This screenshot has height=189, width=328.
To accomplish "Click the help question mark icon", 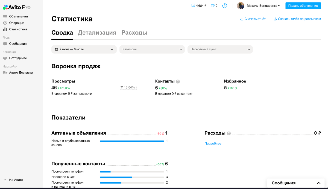I will tap(224, 5).
